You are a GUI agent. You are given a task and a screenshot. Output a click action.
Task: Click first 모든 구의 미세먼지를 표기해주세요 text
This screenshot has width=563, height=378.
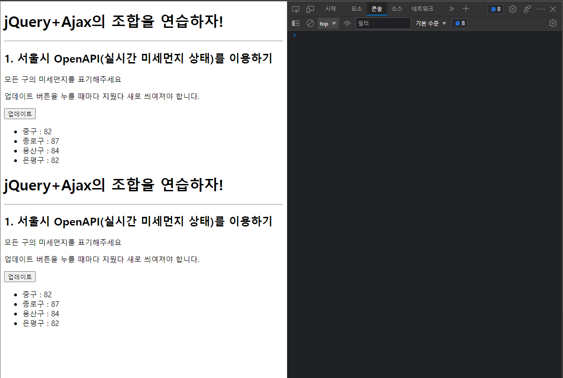click(x=63, y=79)
